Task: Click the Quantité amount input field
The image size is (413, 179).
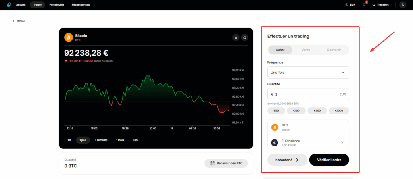Action: 308,94
